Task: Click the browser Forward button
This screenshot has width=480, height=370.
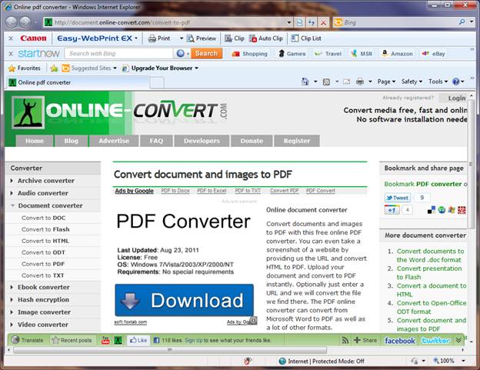Action: point(25,22)
